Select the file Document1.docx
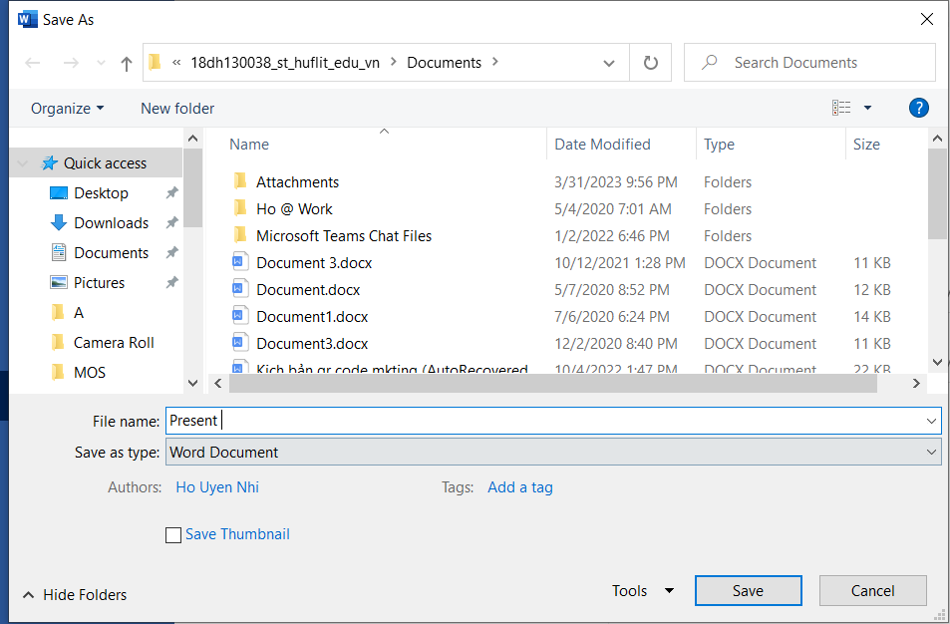Viewport: 950px width, 624px height. [312, 317]
